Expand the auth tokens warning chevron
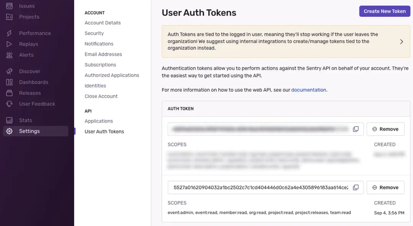 click(x=402, y=42)
